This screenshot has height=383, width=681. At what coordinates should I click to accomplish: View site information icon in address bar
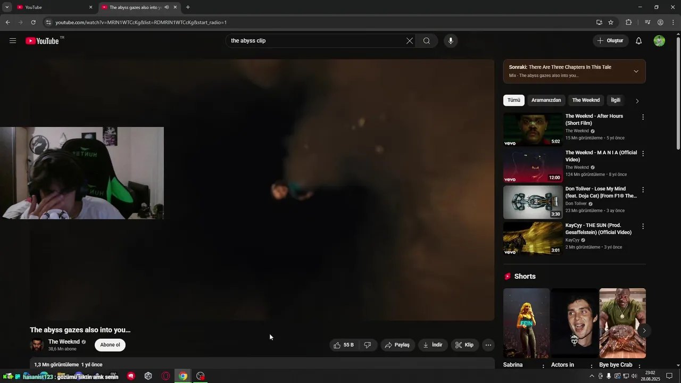click(48, 22)
